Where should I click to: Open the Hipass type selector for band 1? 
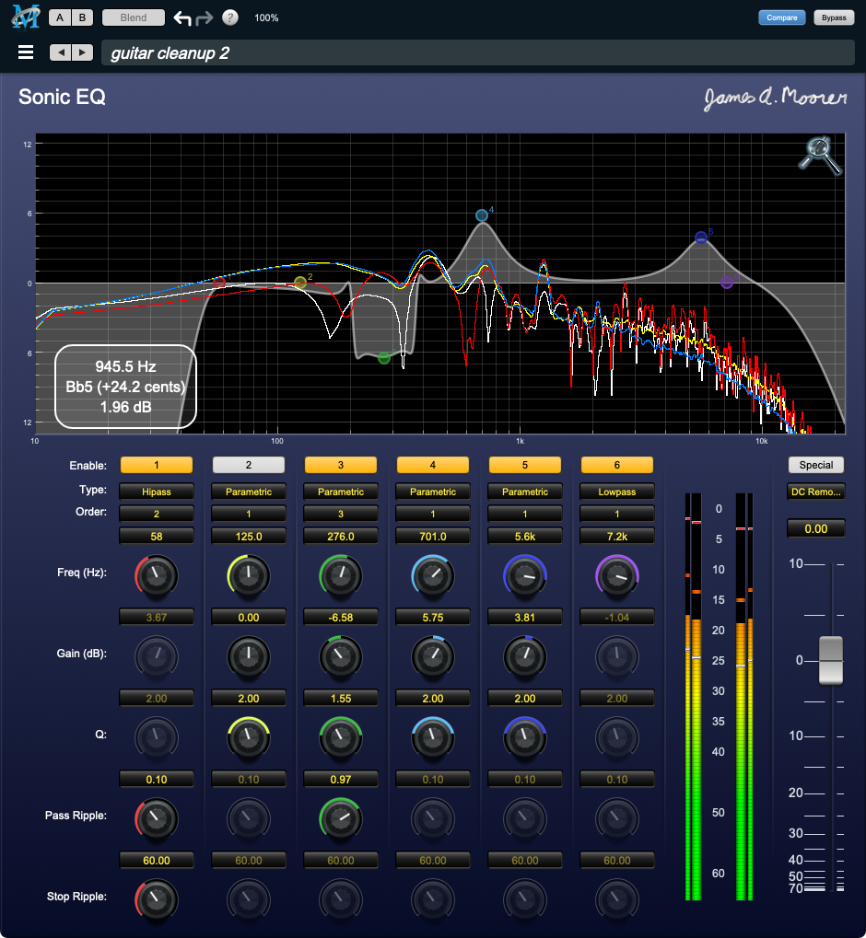[156, 491]
